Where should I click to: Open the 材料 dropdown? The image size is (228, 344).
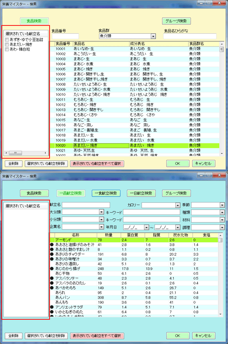(x=222, y=220)
